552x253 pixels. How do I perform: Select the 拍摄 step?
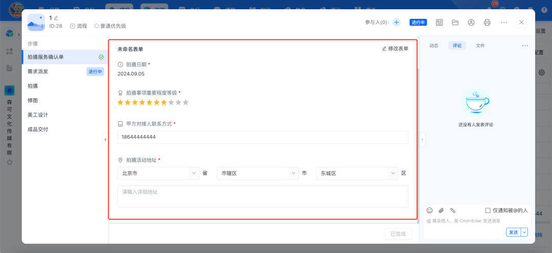[x=65, y=86]
